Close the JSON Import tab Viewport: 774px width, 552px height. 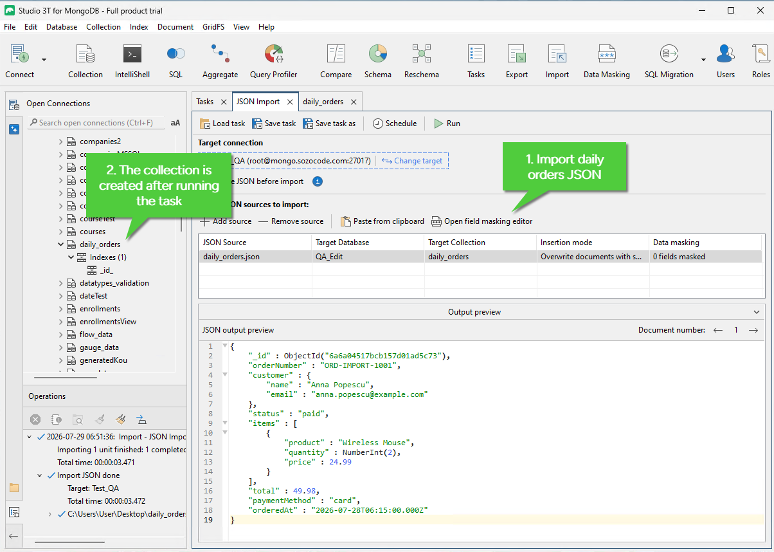[290, 102]
